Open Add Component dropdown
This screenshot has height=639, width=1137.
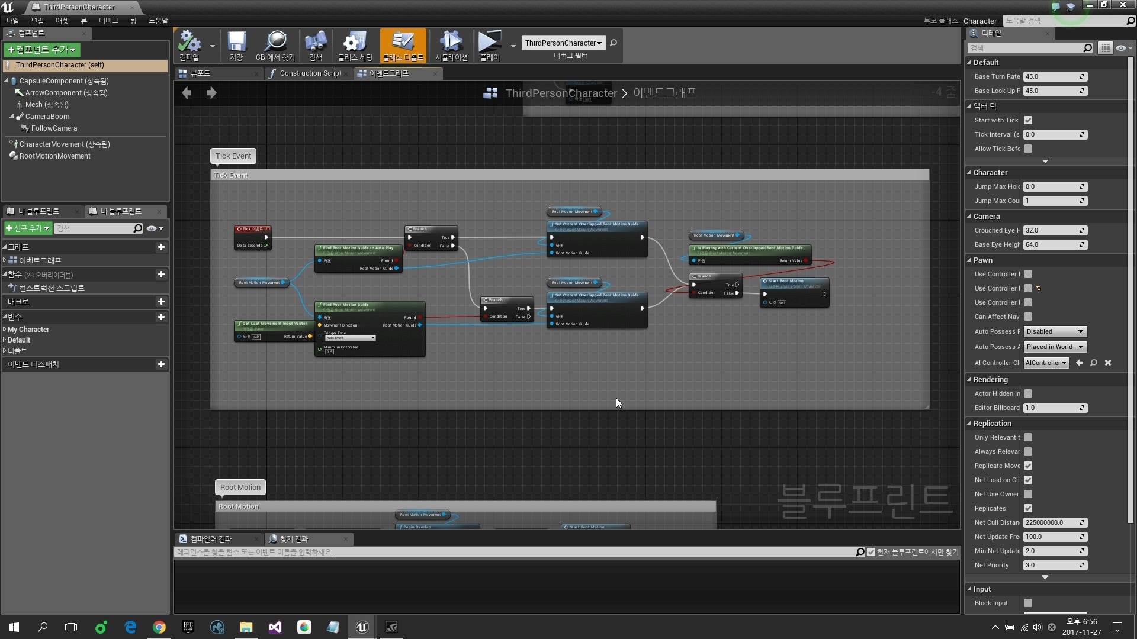(42, 50)
